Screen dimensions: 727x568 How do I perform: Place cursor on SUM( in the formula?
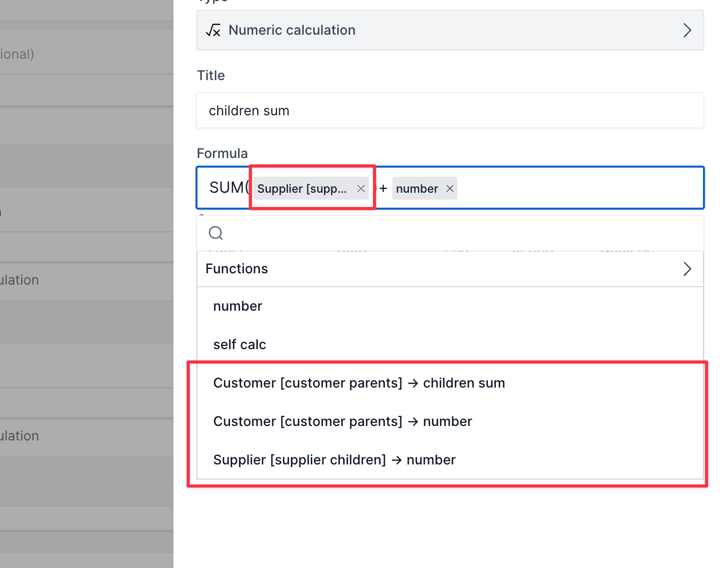[x=228, y=188]
